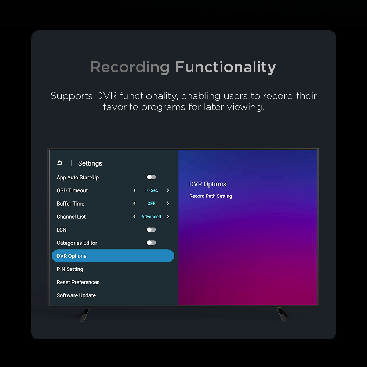Enable the LCN toggle switch
The width and height of the screenshot is (367, 367).
tap(151, 230)
